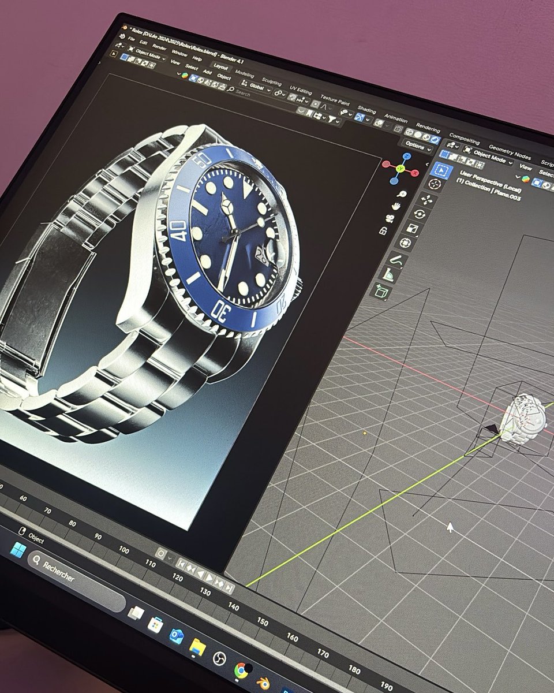Viewport: 554px width, 693px height.
Task: Open Object Mode dropdown in left viewport
Action: [x=147, y=53]
